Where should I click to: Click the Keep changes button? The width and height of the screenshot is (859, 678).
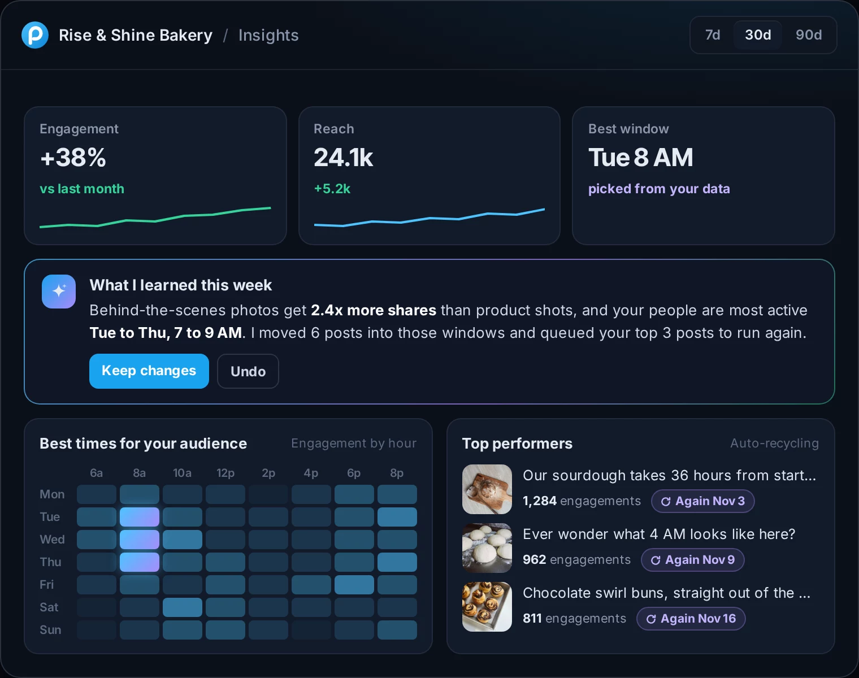[x=149, y=371]
